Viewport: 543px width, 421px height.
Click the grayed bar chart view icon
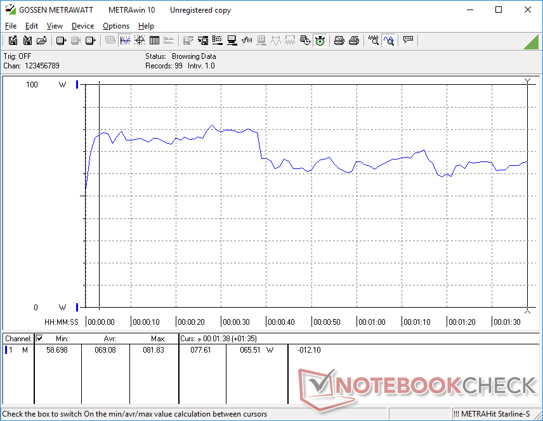(169, 41)
